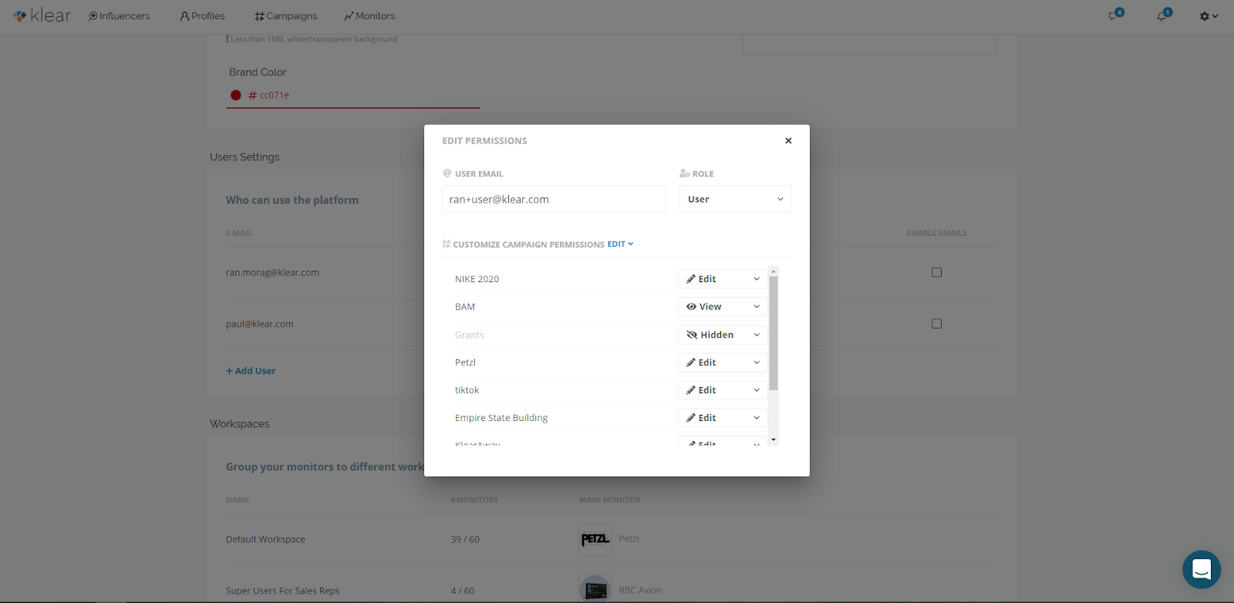Image resolution: width=1234 pixels, height=603 pixels.
Task: Open the chat support launcher bubble
Action: coord(1202,569)
